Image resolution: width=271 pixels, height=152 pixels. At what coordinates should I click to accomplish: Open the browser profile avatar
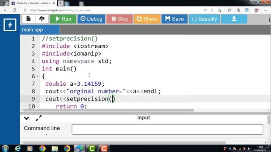click(x=256, y=10)
